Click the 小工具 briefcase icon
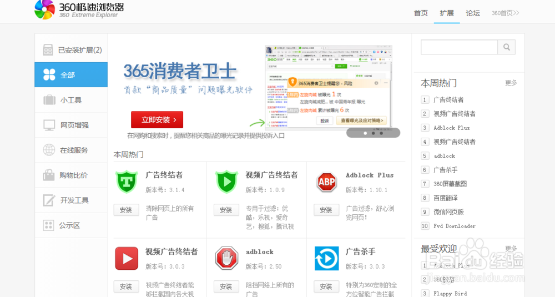The image size is (555, 297). pos(49,100)
